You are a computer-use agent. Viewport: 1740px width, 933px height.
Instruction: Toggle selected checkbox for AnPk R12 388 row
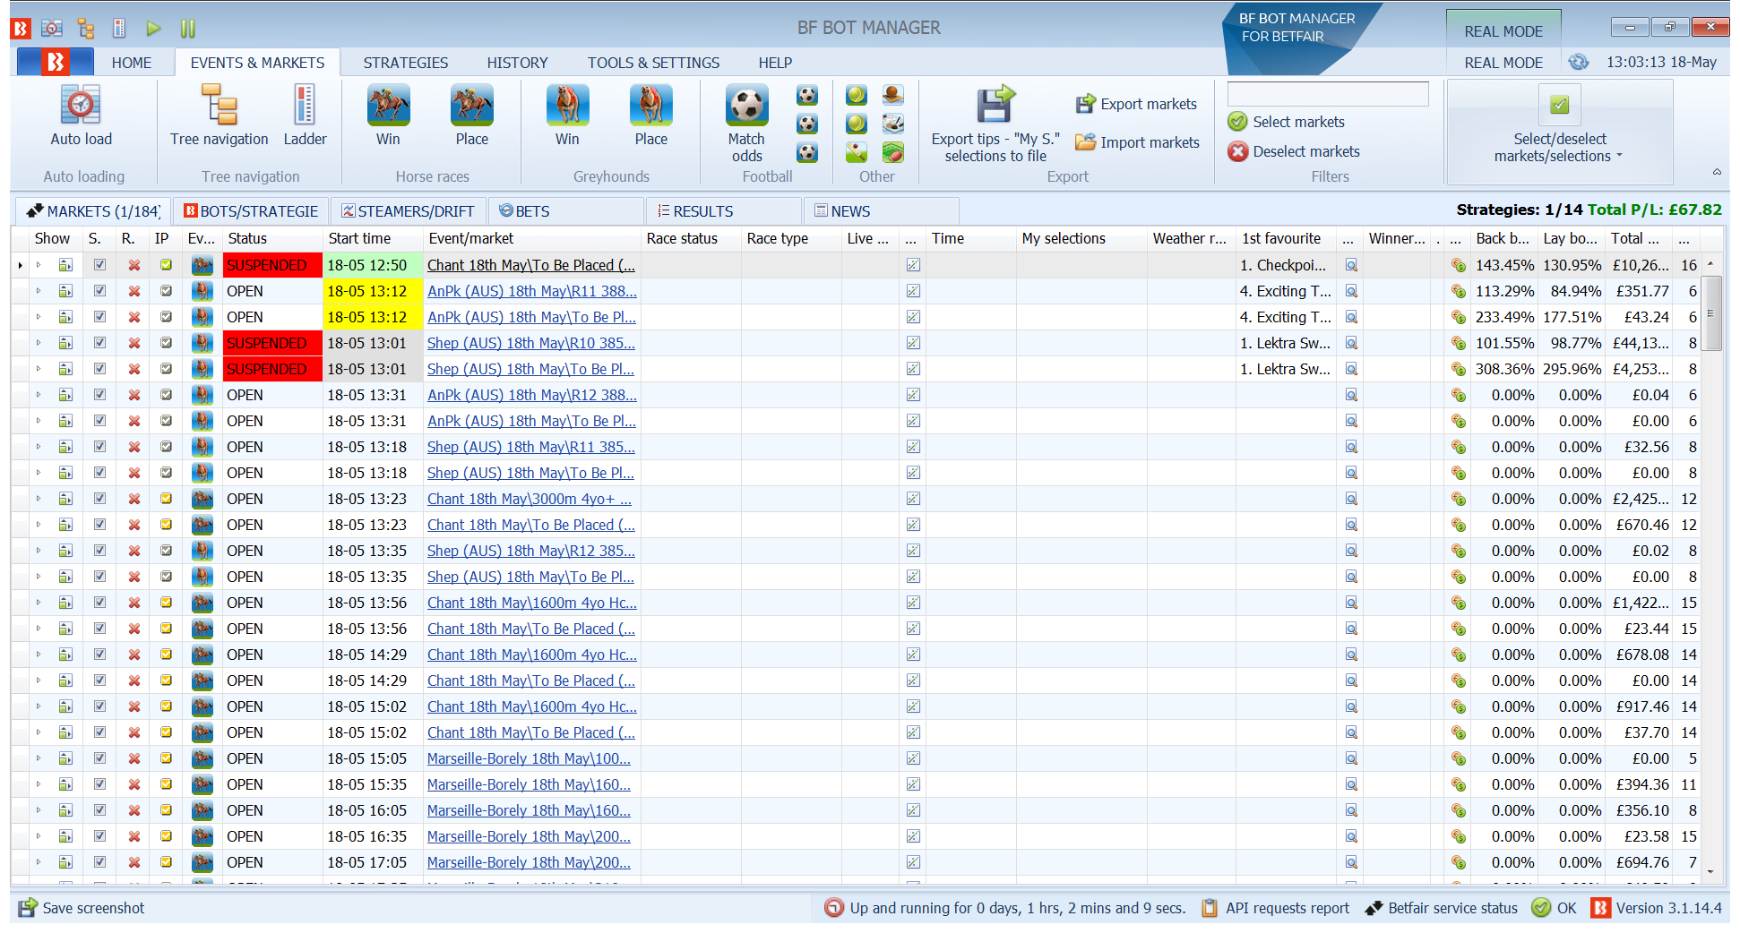point(99,395)
